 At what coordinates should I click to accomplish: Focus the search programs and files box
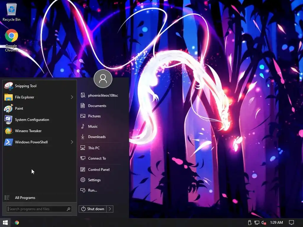[39, 209]
